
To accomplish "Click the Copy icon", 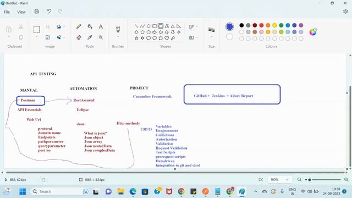I will tap(21, 37).
